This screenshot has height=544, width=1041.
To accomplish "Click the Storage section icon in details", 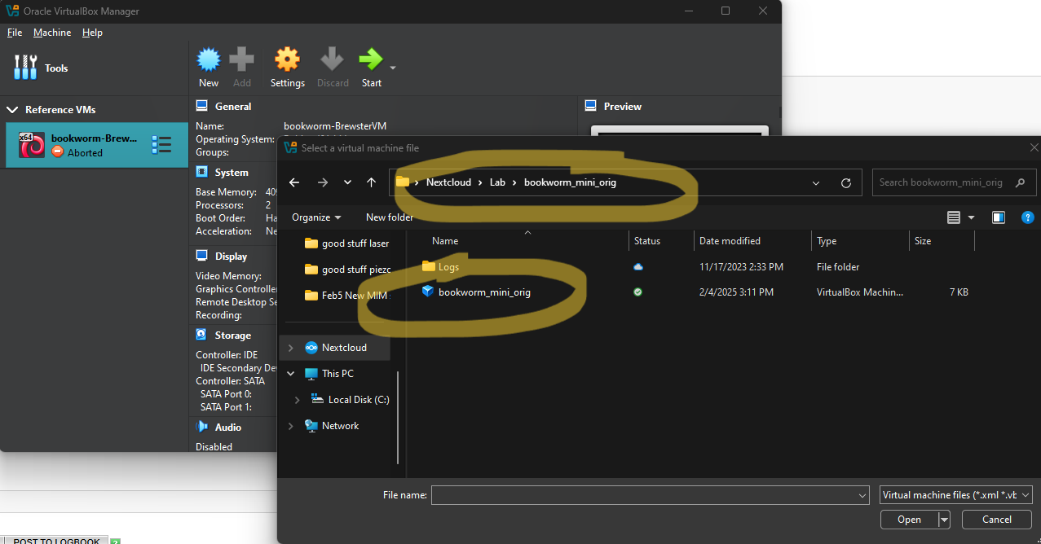I will 202,335.
